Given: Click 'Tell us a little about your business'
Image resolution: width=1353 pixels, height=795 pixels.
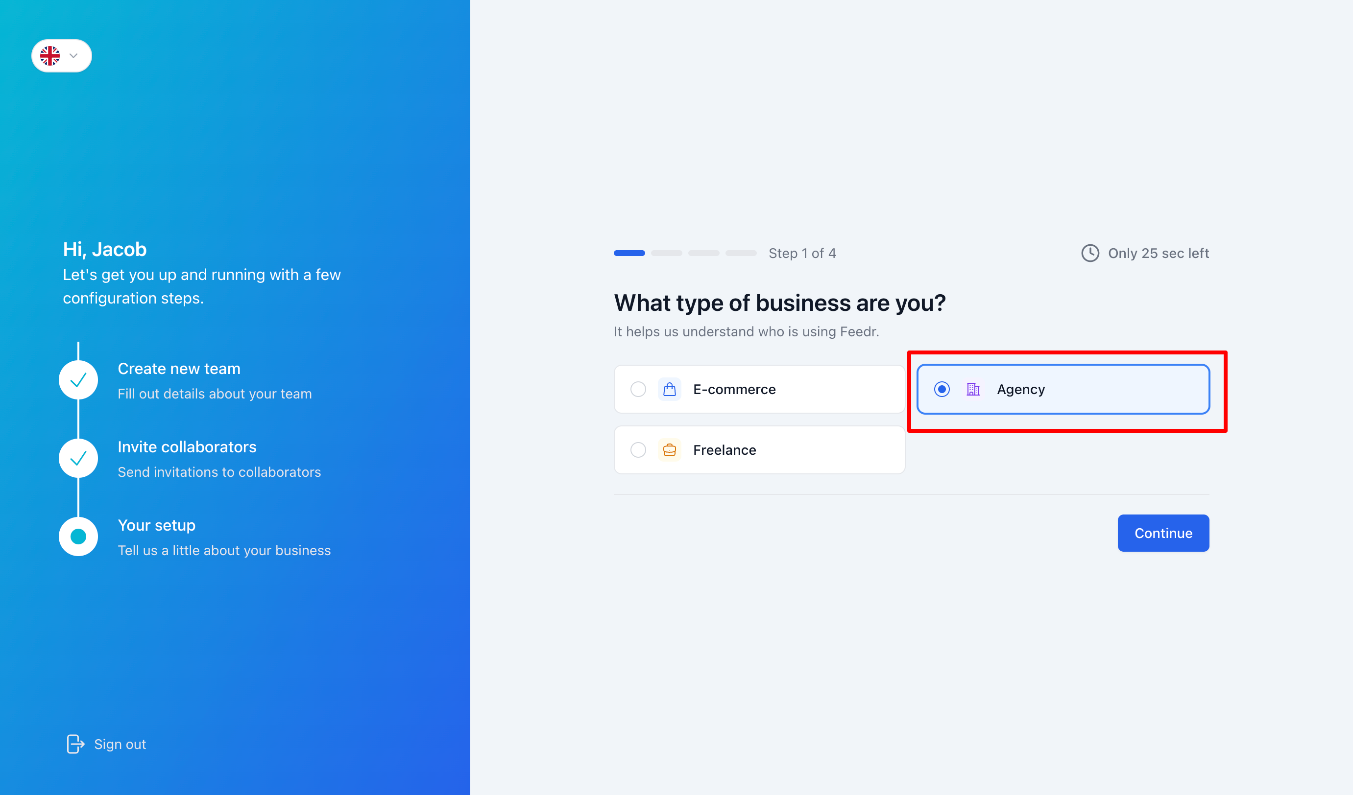Looking at the screenshot, I should point(224,550).
